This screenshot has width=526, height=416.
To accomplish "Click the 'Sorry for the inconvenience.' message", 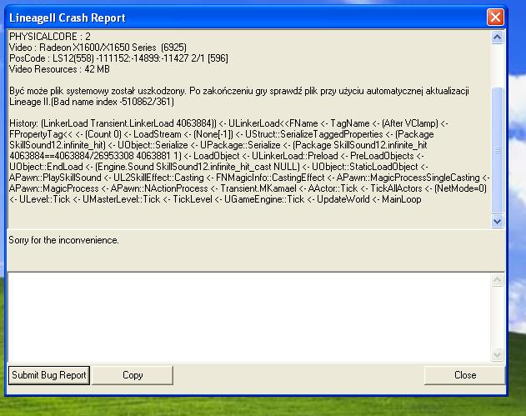I will point(63,240).
